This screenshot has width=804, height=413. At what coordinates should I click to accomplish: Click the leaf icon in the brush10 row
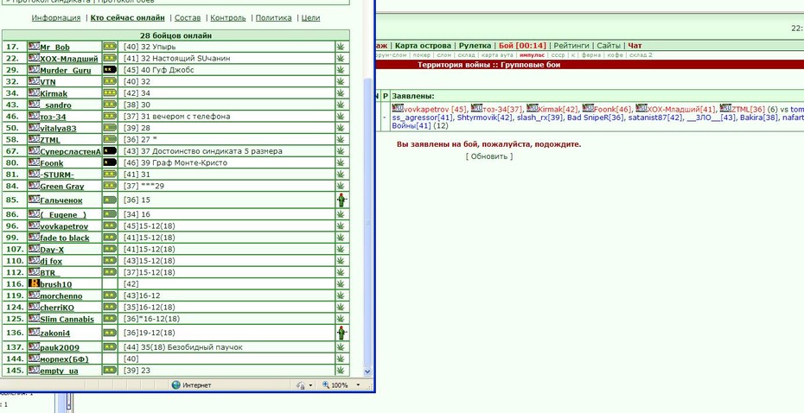point(341,284)
